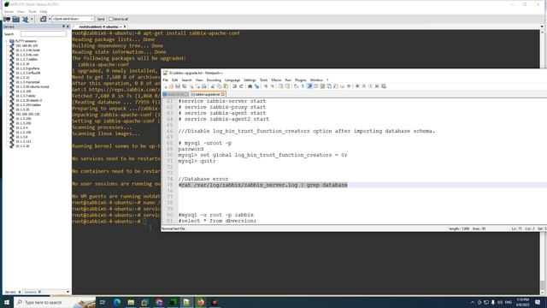
Task: Select the Servers tab at panel bottom
Action: (x=10, y=292)
